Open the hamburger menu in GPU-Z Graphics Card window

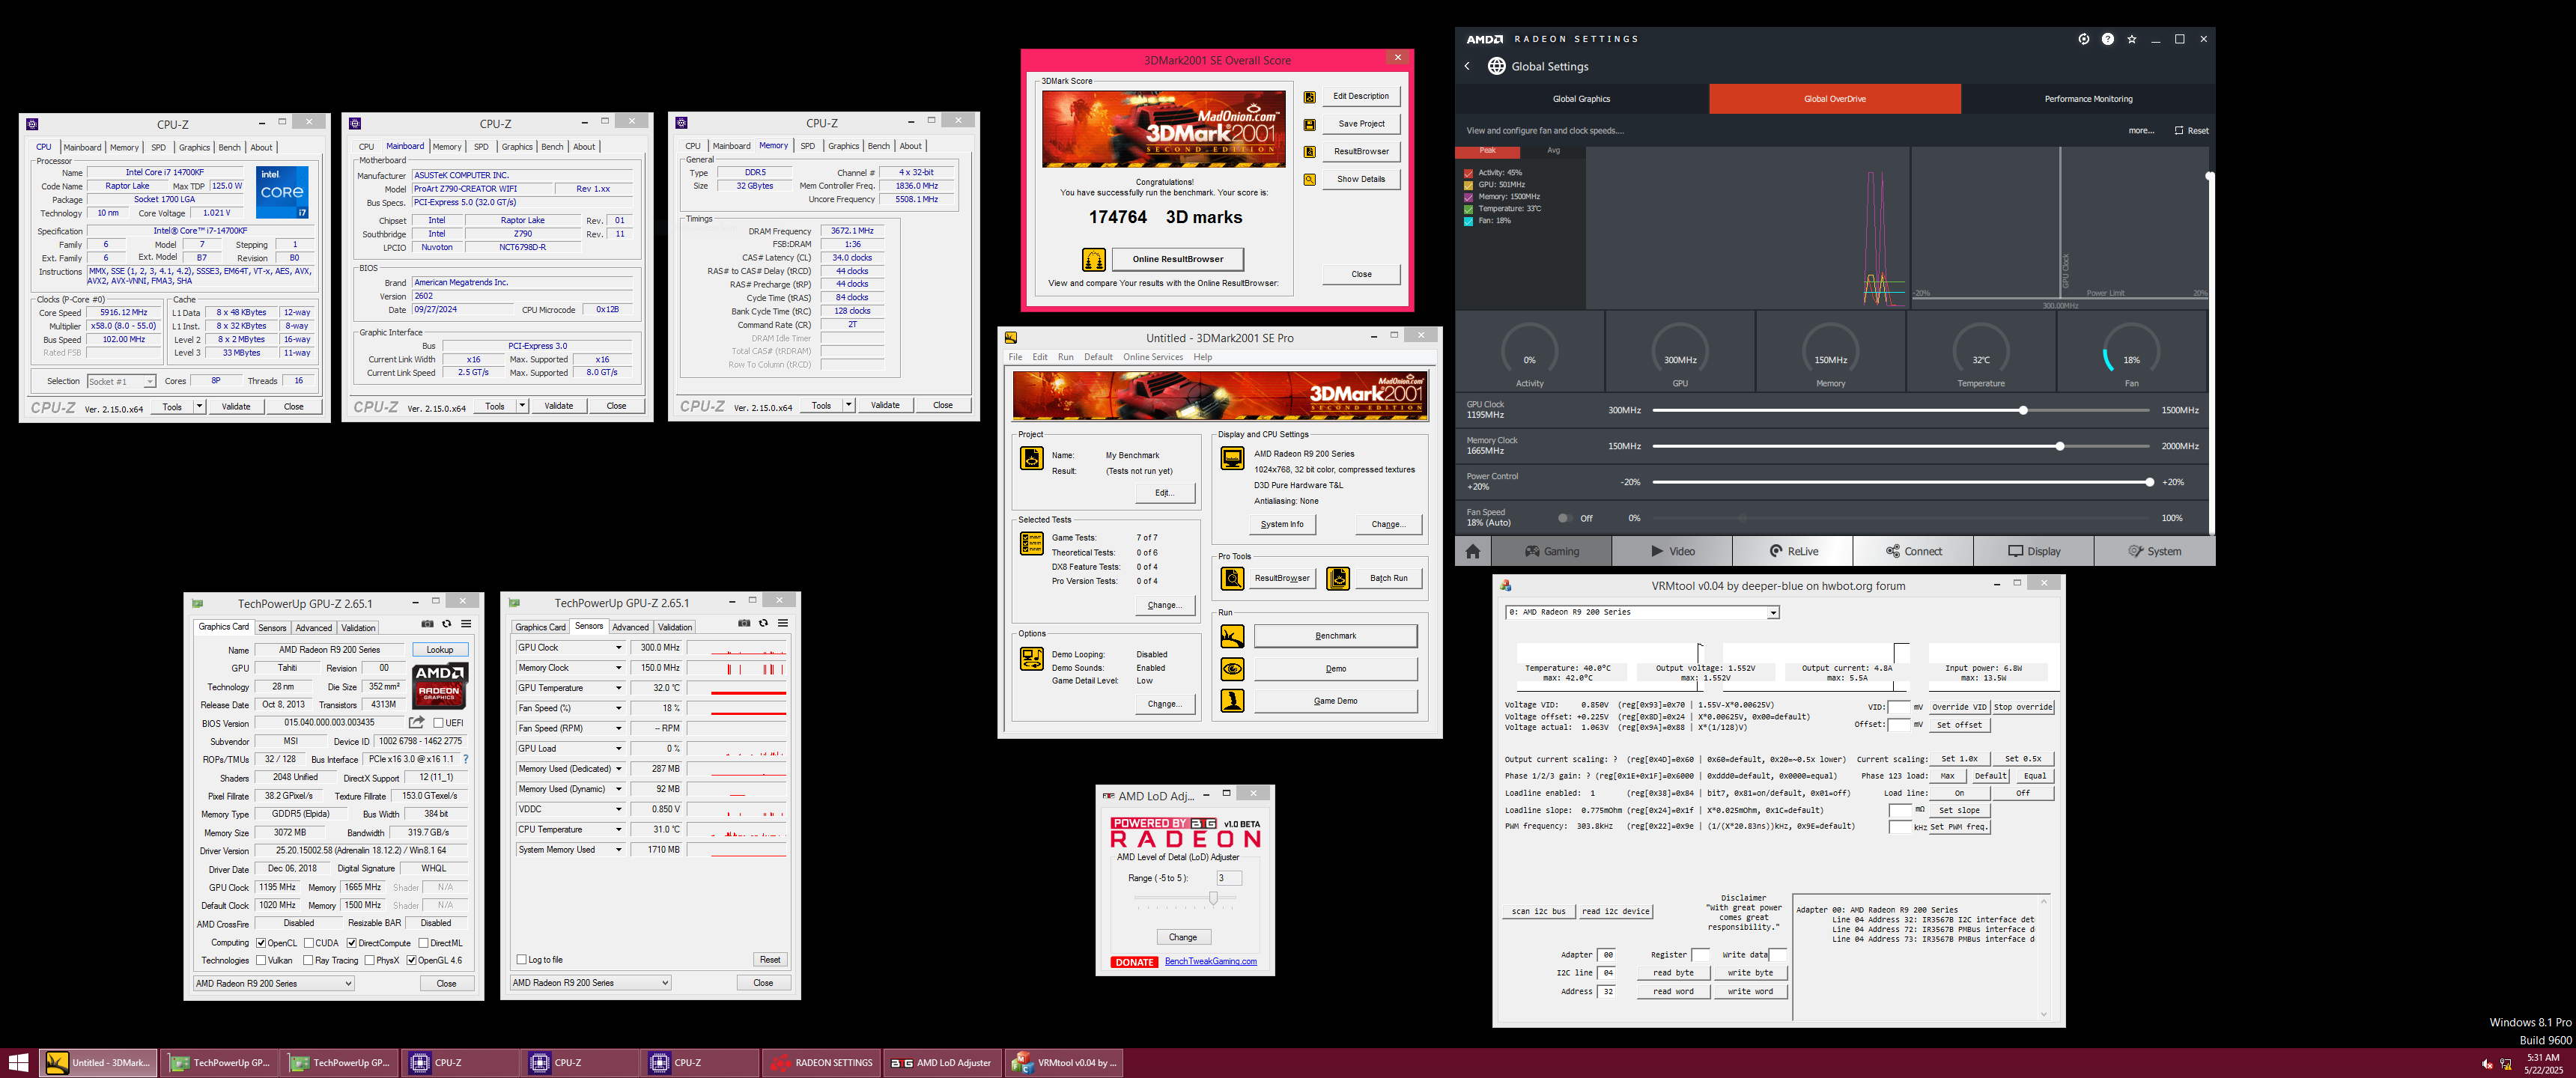click(466, 624)
